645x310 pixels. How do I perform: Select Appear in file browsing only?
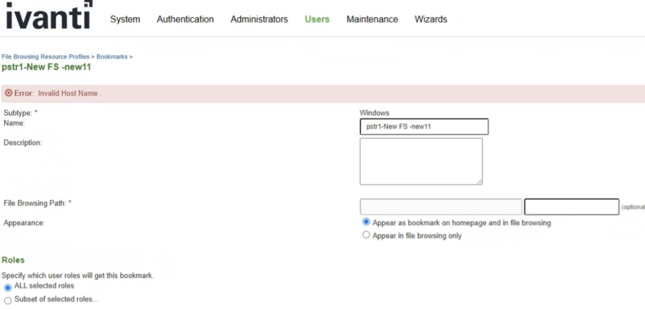pos(366,235)
